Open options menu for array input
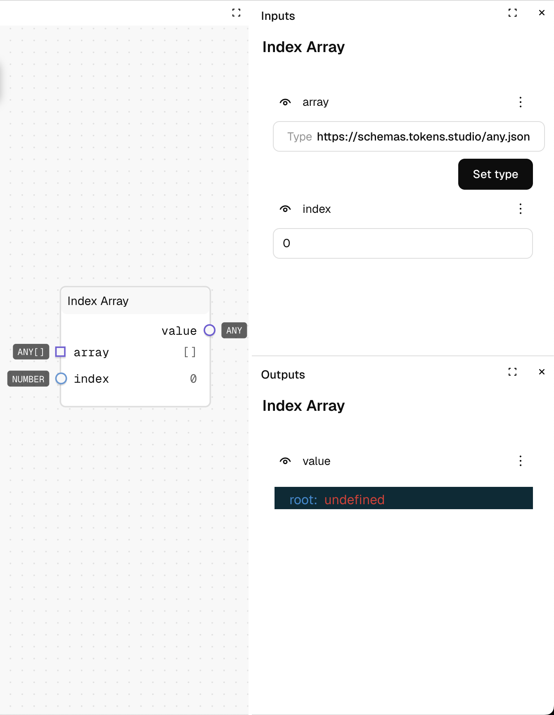The width and height of the screenshot is (554, 715). pyautogui.click(x=521, y=102)
